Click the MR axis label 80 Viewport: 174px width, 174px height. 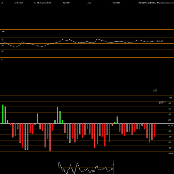[x=169, y=103]
